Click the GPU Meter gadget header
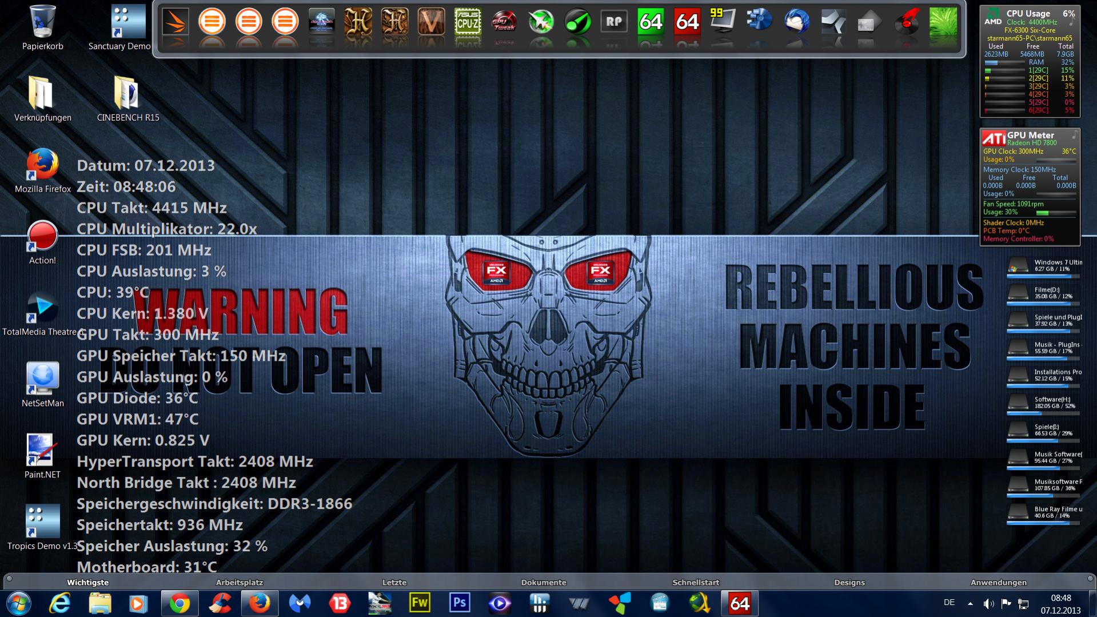The height and width of the screenshot is (617, 1097). 1031,135
